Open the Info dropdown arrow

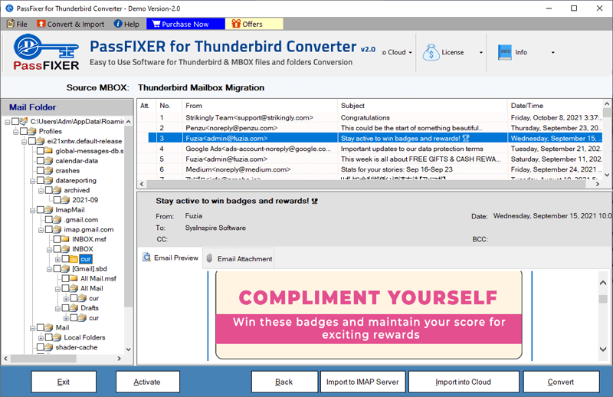coord(552,52)
